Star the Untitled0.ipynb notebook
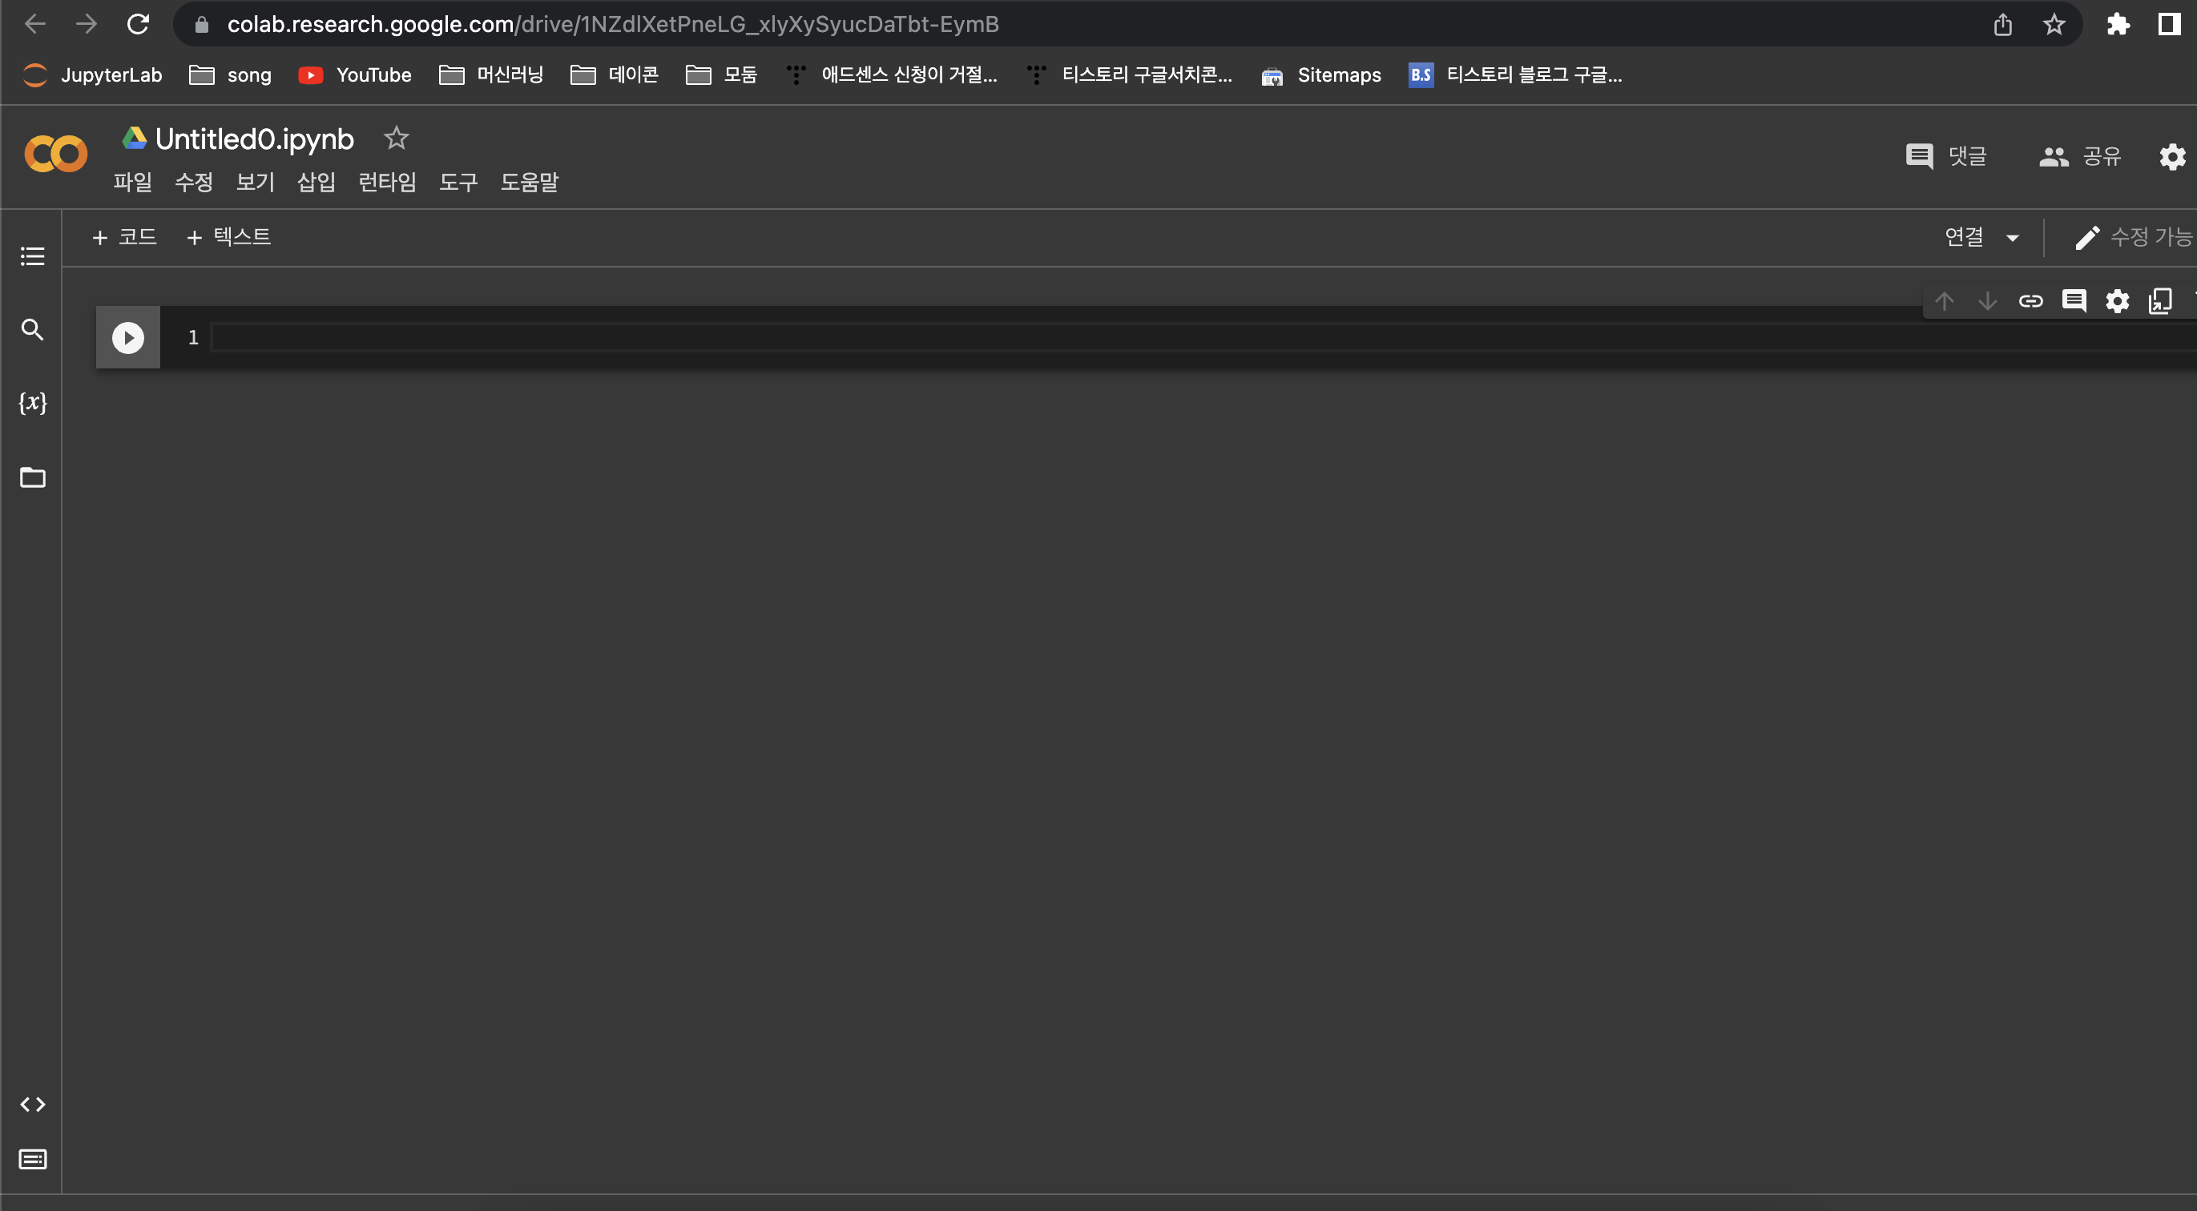 pos(397,138)
